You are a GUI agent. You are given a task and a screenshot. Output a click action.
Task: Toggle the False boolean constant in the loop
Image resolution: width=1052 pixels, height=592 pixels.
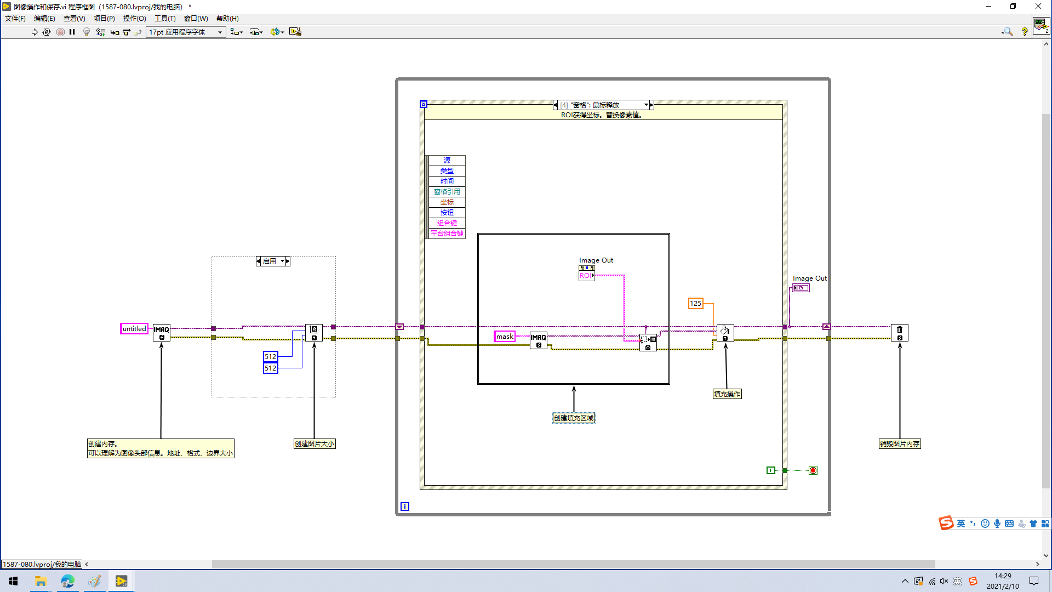coord(771,470)
